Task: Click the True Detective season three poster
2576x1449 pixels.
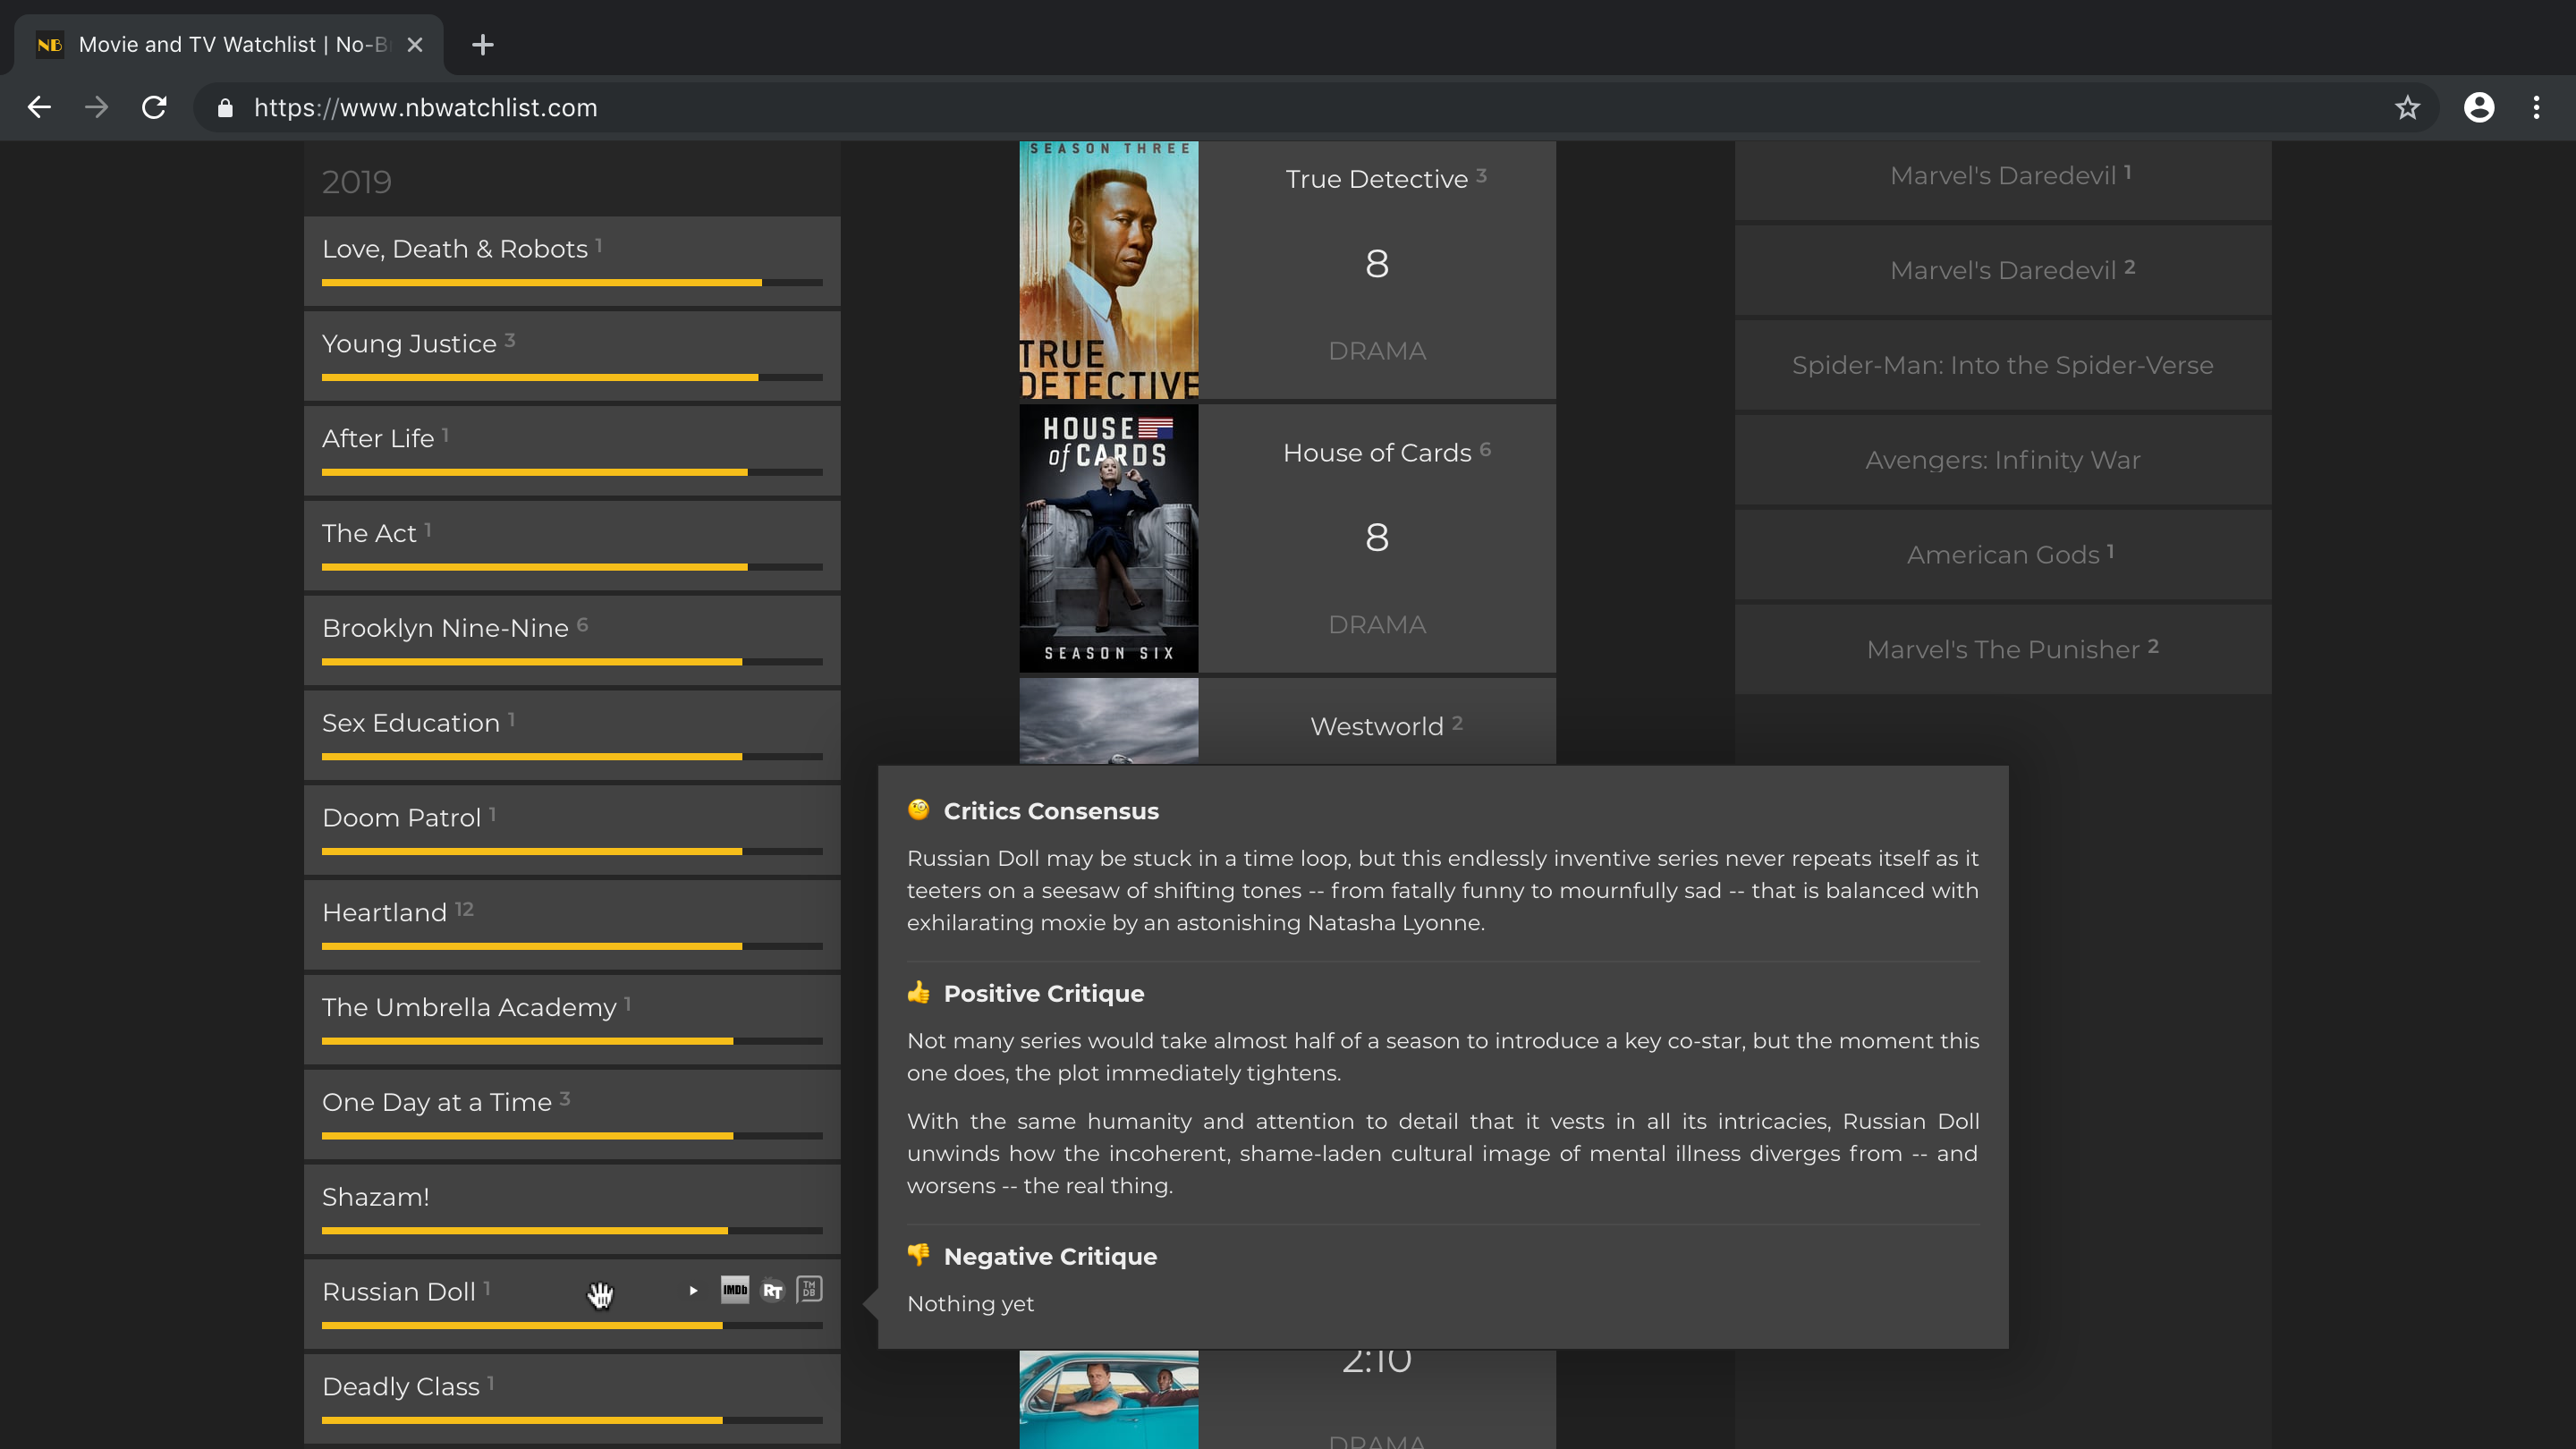Action: tap(1107, 270)
